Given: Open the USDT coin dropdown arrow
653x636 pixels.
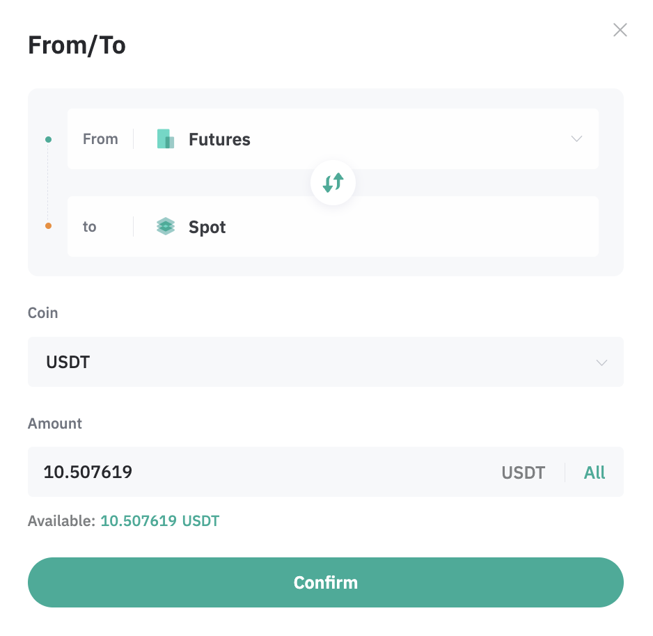Looking at the screenshot, I should (x=601, y=363).
